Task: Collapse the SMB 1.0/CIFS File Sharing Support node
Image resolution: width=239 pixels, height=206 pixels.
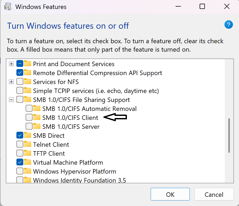Action: coord(11,100)
